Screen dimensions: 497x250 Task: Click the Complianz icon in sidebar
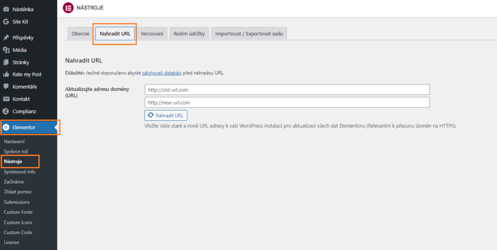click(6, 111)
